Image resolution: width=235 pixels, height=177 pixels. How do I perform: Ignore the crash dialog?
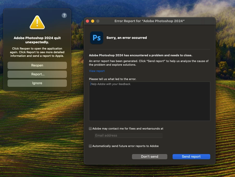coord(37,83)
